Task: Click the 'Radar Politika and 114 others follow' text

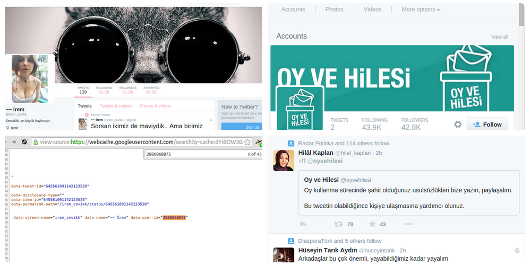Action: (344, 143)
